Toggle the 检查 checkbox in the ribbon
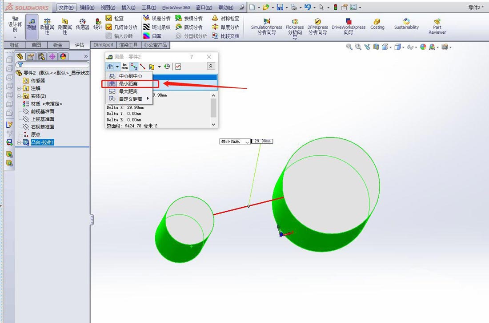The width and height of the screenshot is (489, 323). pos(109,18)
